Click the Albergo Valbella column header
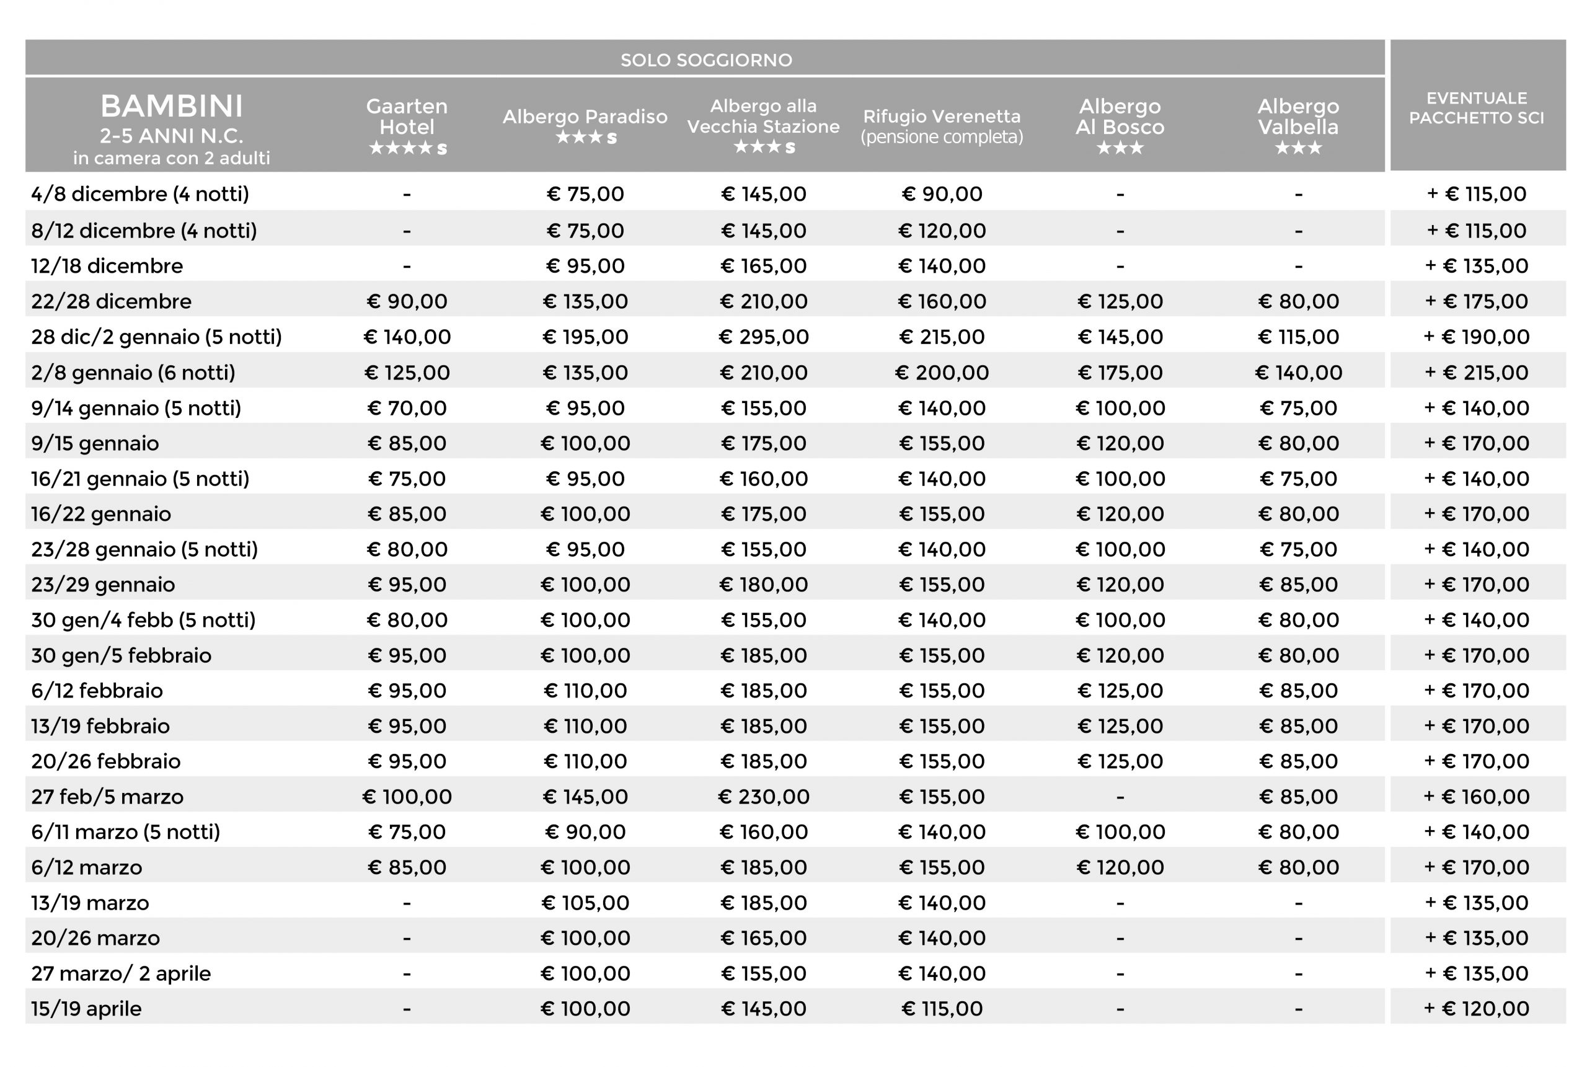 click(x=1298, y=126)
